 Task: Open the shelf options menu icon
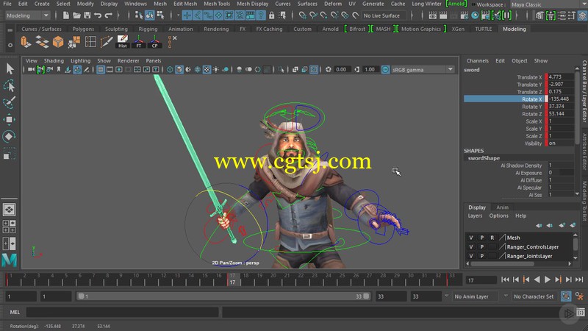click(10, 45)
